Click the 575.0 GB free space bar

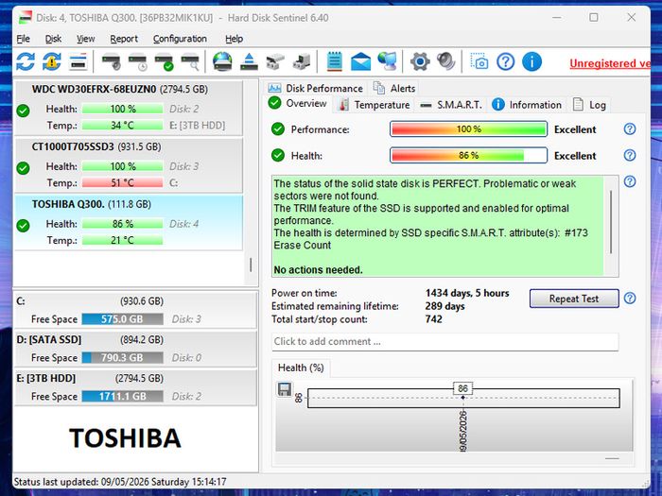click(122, 319)
